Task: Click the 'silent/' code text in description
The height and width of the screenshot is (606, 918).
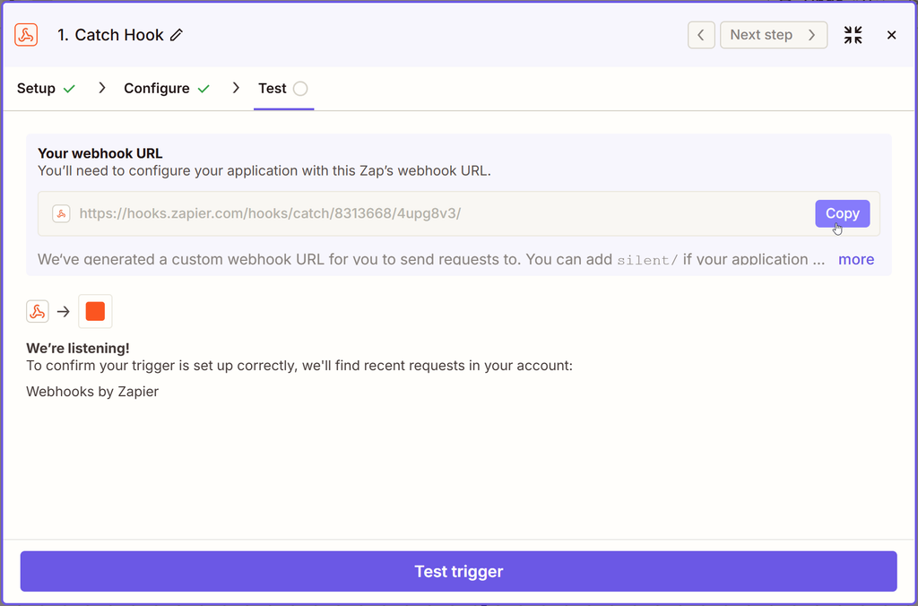Action: 647,260
